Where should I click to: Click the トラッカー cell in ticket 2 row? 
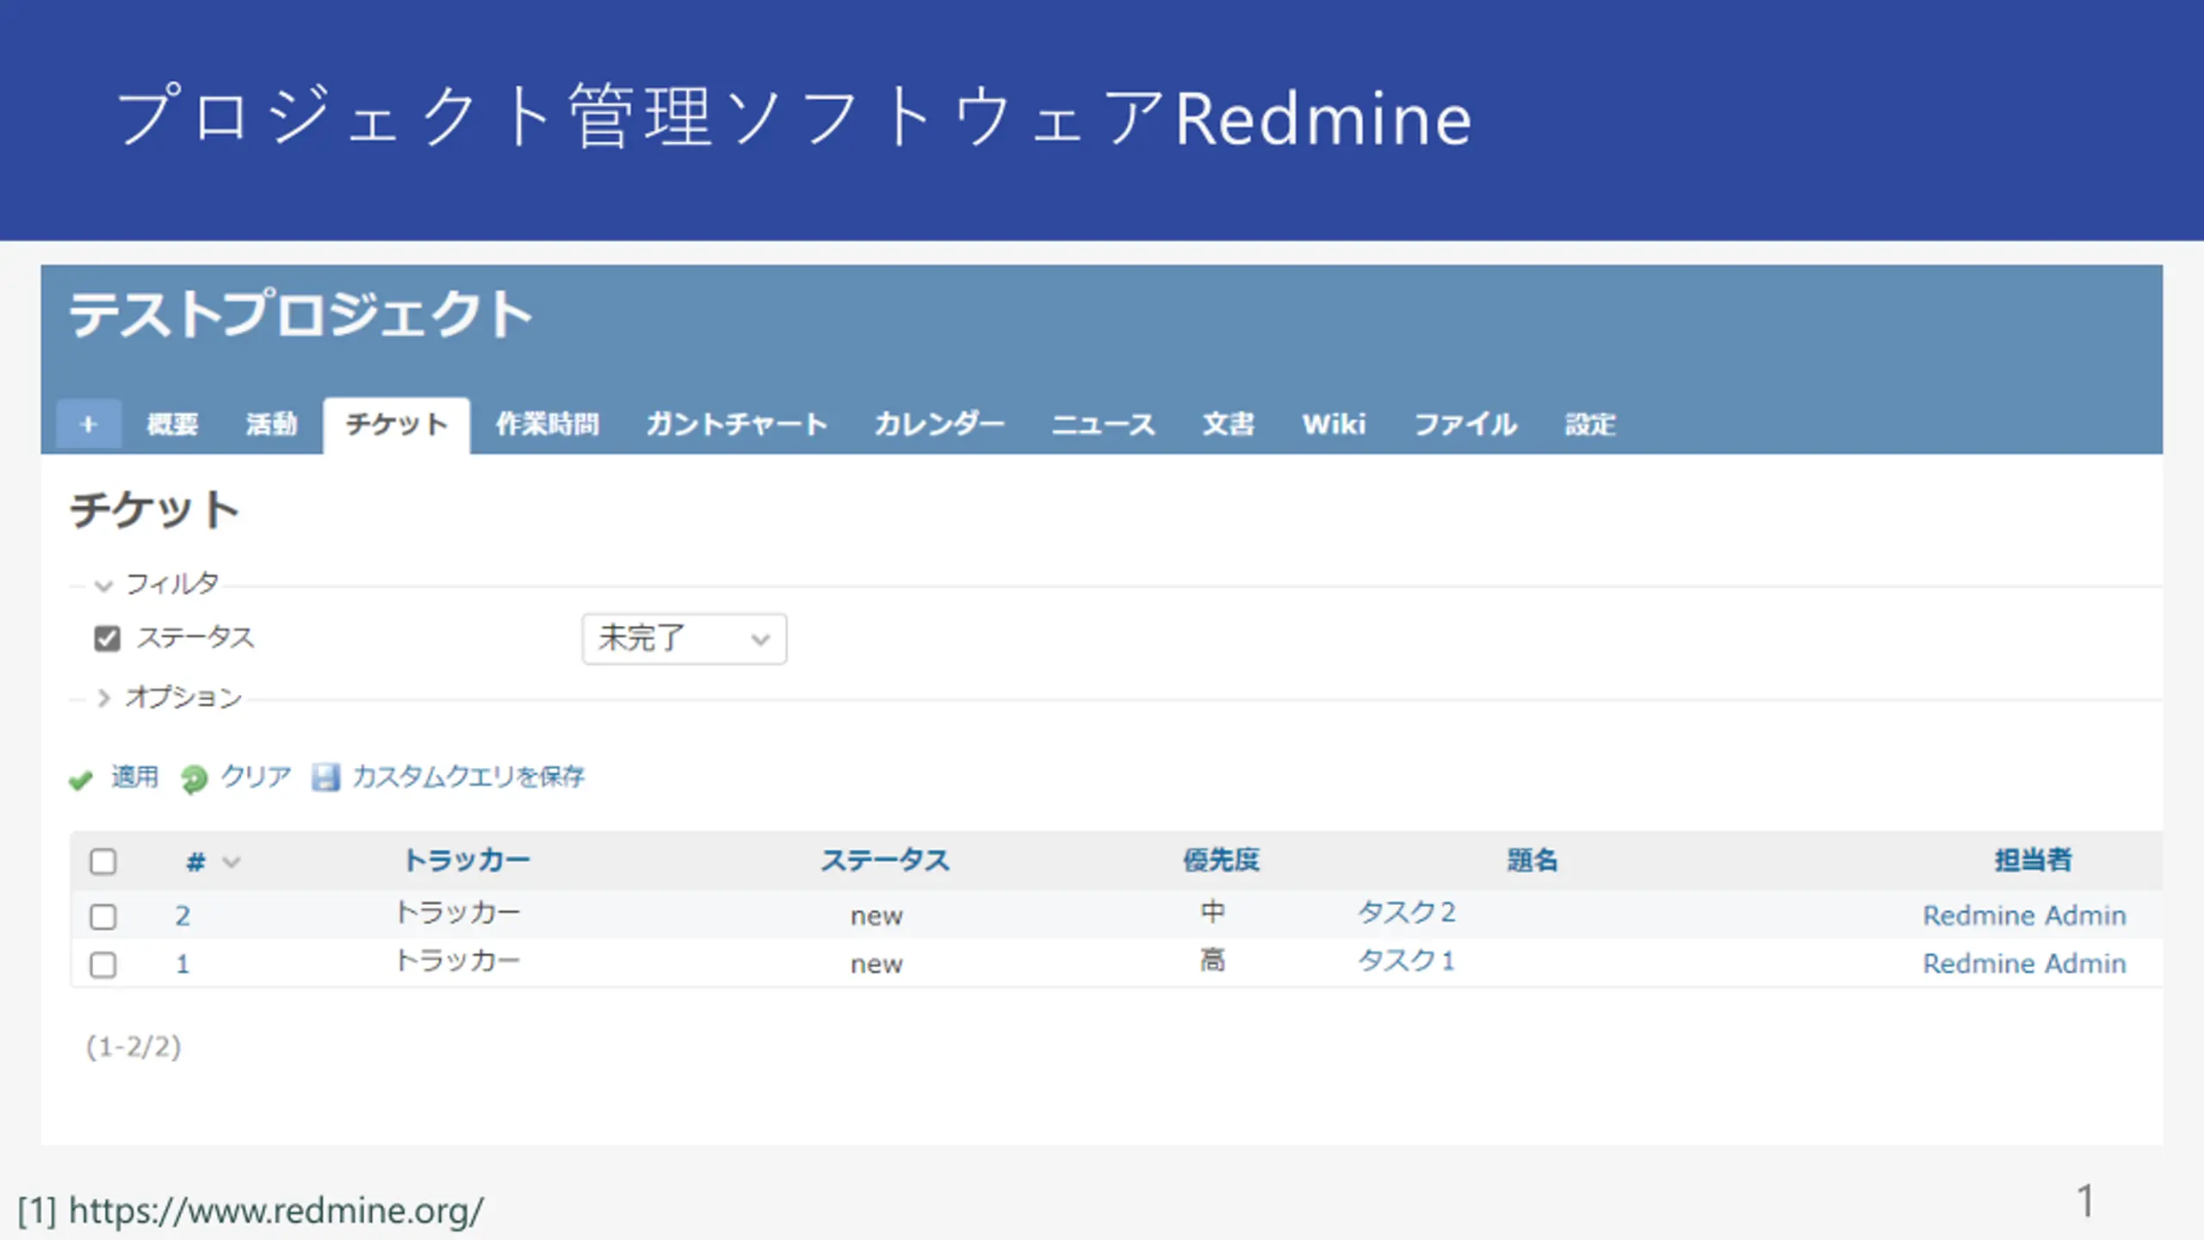pyautogui.click(x=458, y=913)
